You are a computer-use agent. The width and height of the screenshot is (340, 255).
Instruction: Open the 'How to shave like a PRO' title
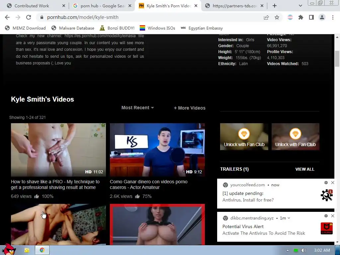click(x=55, y=185)
